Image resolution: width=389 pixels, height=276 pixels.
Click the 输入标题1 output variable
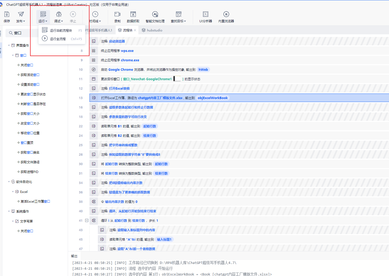[164, 240]
